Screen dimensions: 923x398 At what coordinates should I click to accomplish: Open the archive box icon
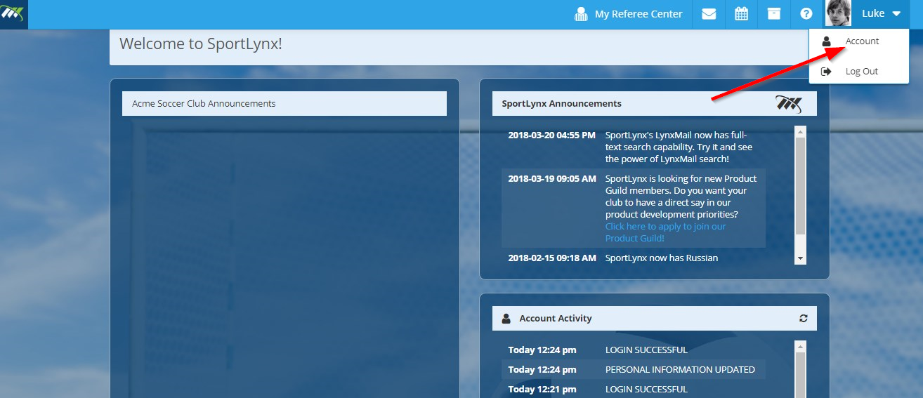[x=773, y=14]
